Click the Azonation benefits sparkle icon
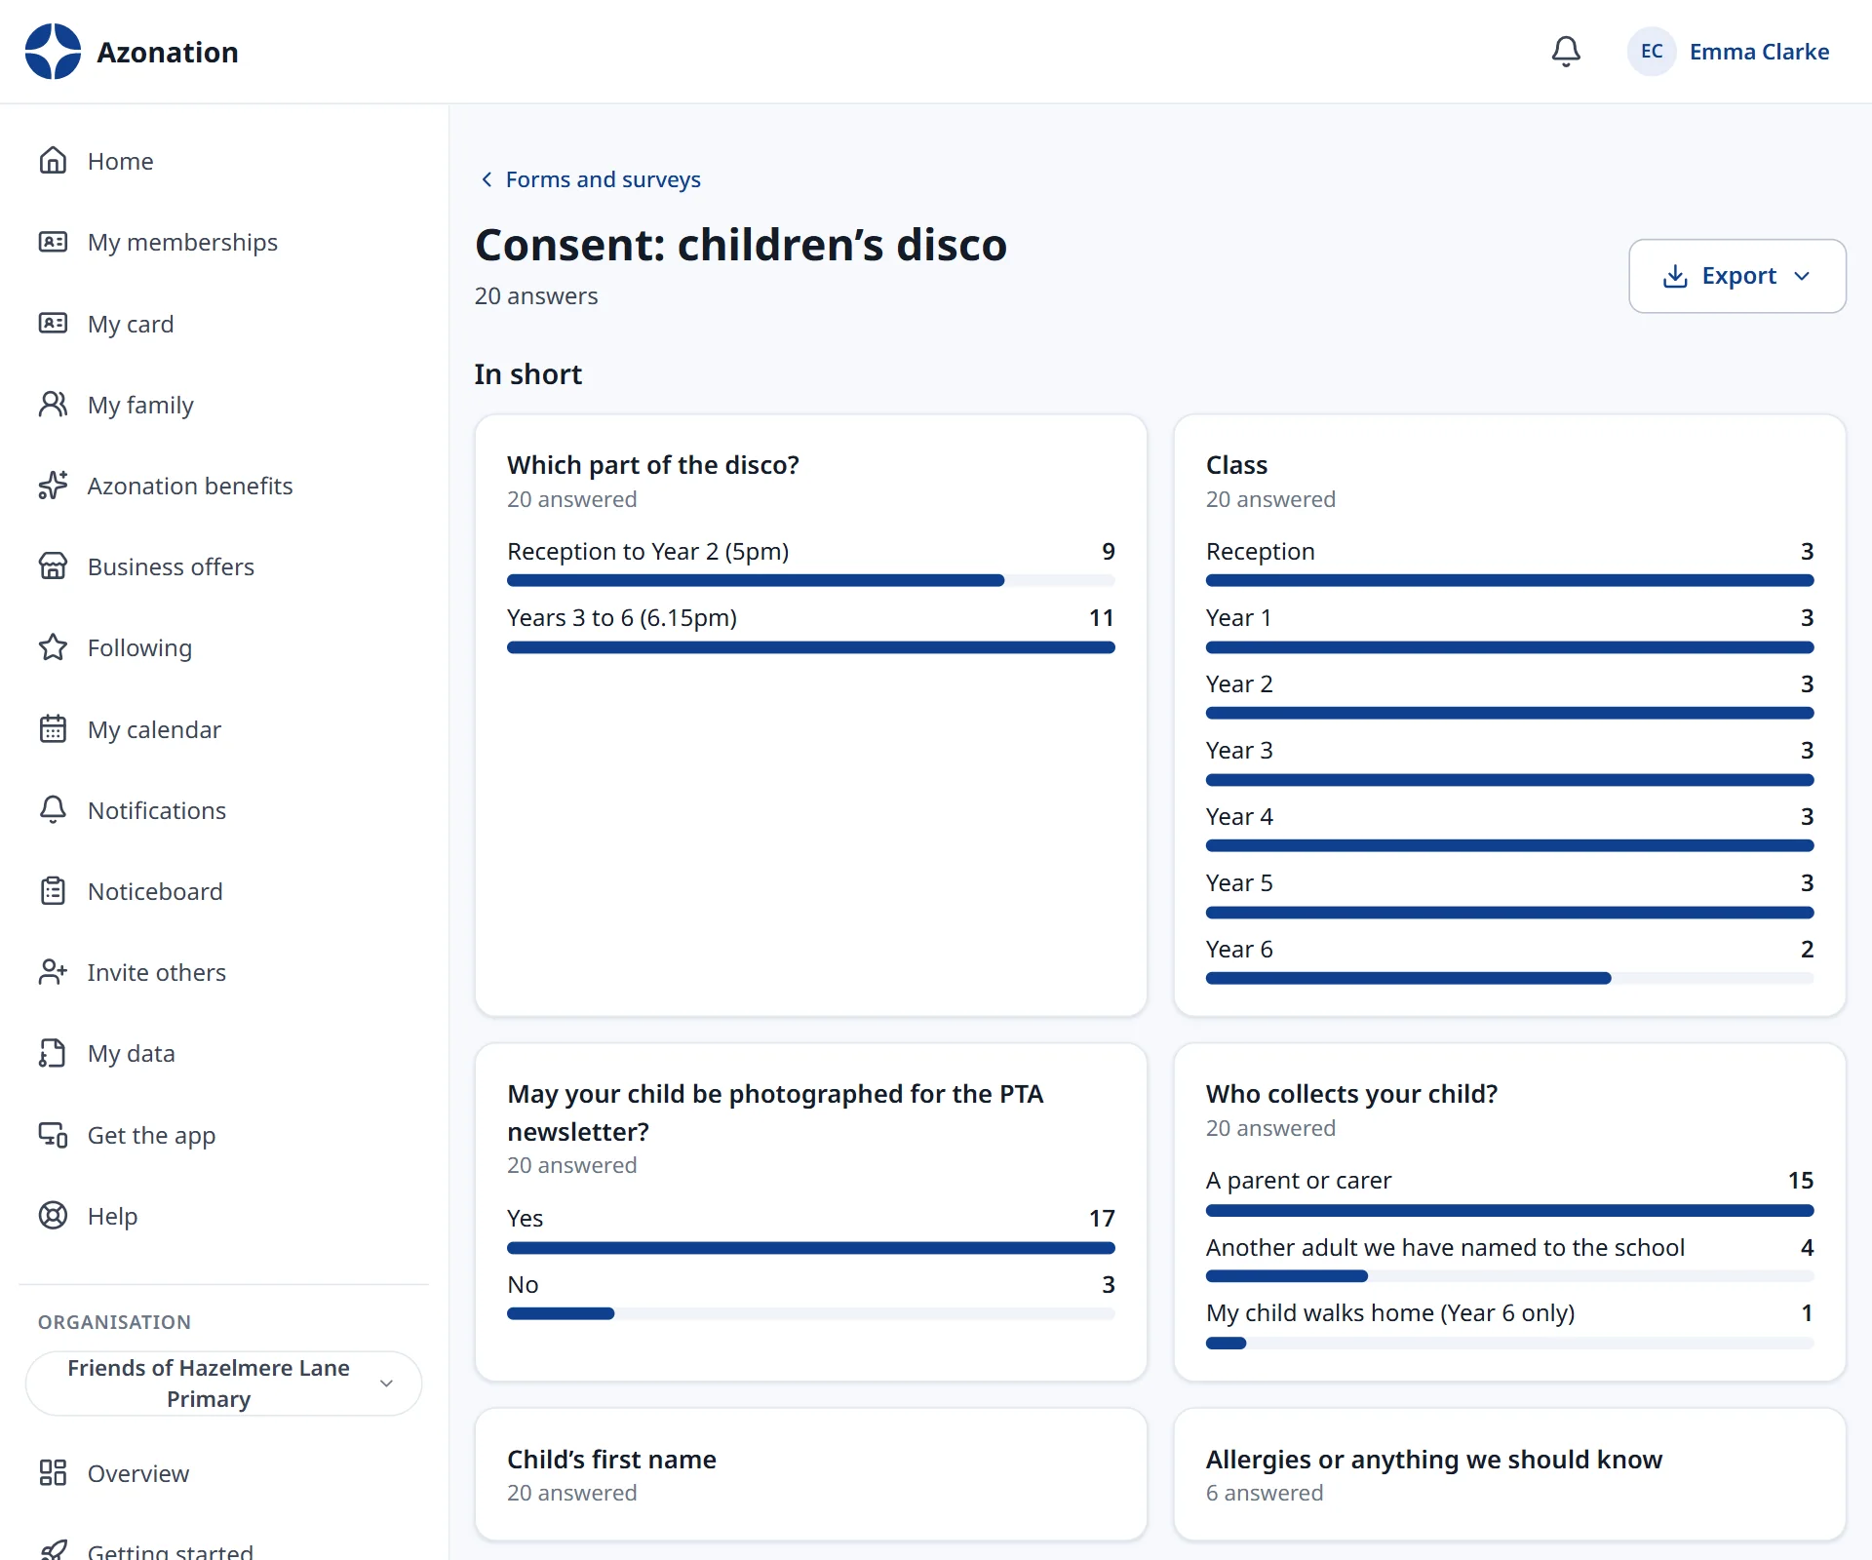This screenshot has height=1560, width=1872. pyautogui.click(x=53, y=486)
